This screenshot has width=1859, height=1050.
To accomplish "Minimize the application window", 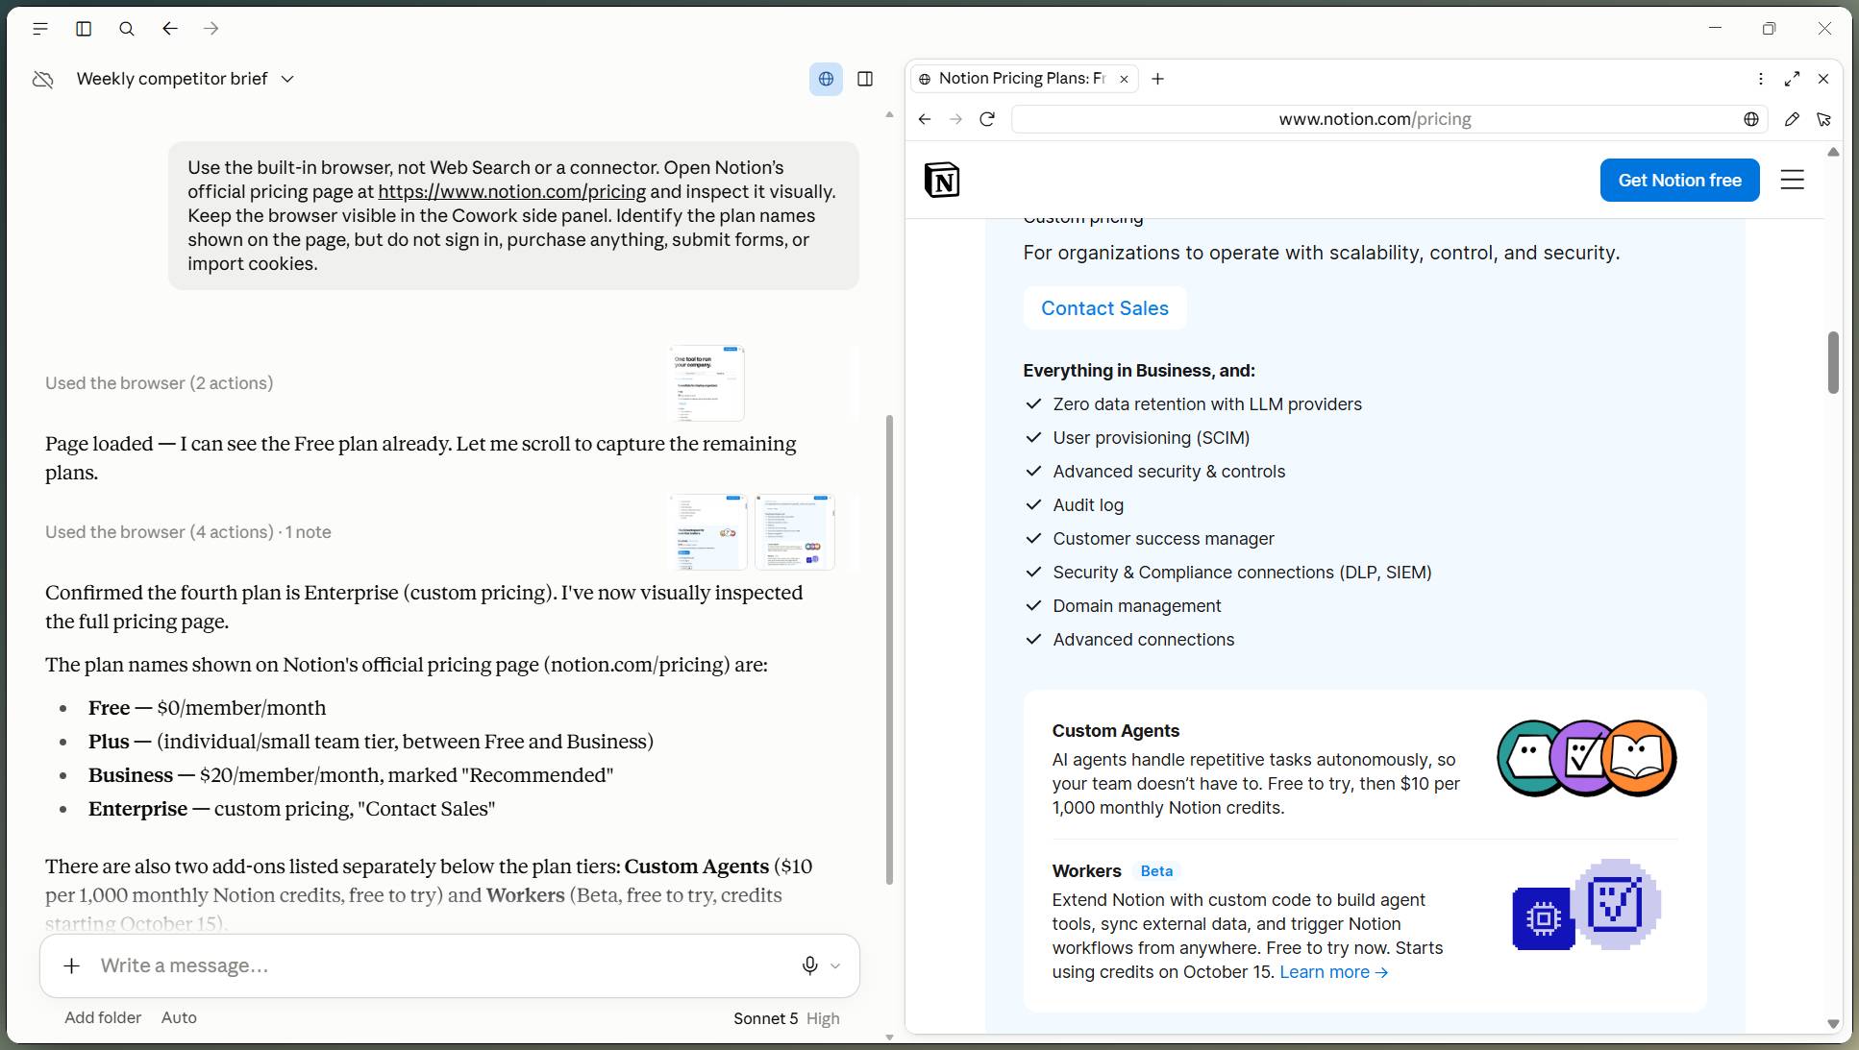I will click(x=1715, y=29).
